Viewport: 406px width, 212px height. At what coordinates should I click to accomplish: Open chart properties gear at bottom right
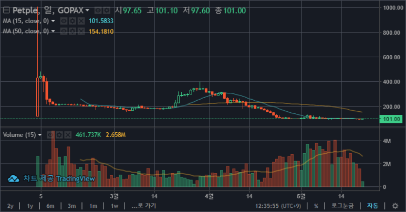point(395,206)
